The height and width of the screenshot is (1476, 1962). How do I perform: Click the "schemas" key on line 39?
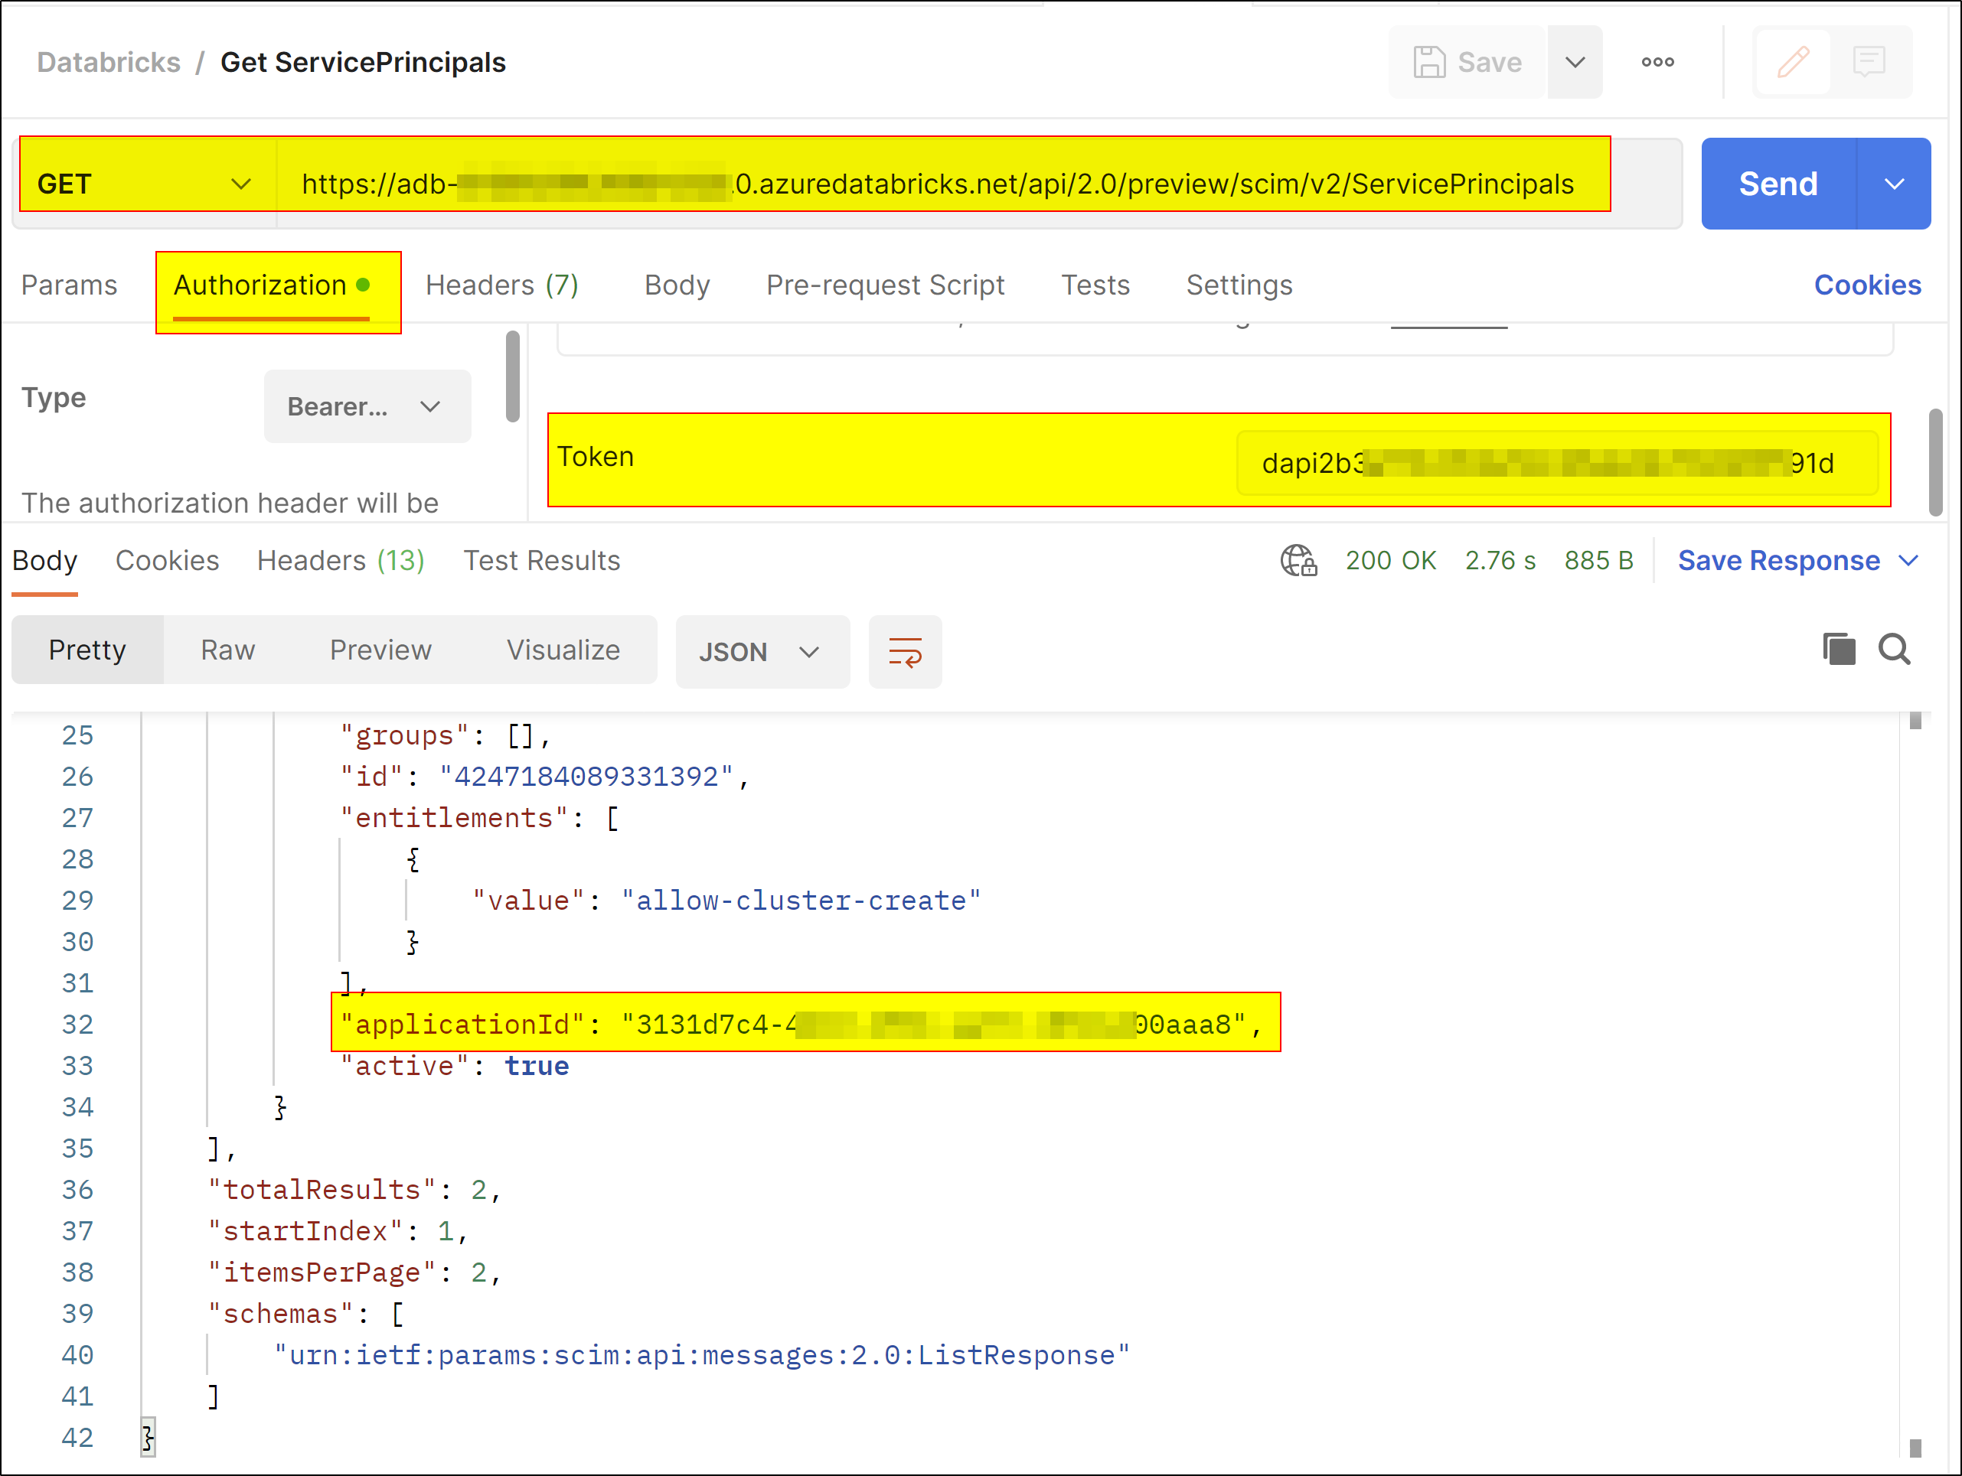click(x=282, y=1314)
